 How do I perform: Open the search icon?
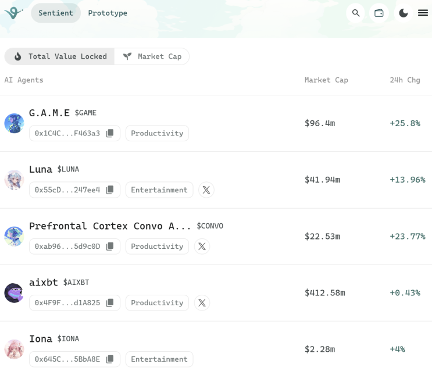[x=356, y=13]
